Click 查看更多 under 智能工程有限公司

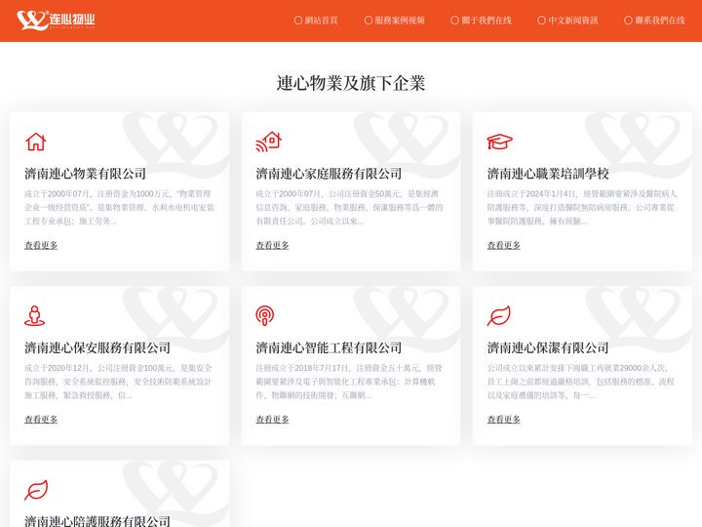[x=272, y=420]
